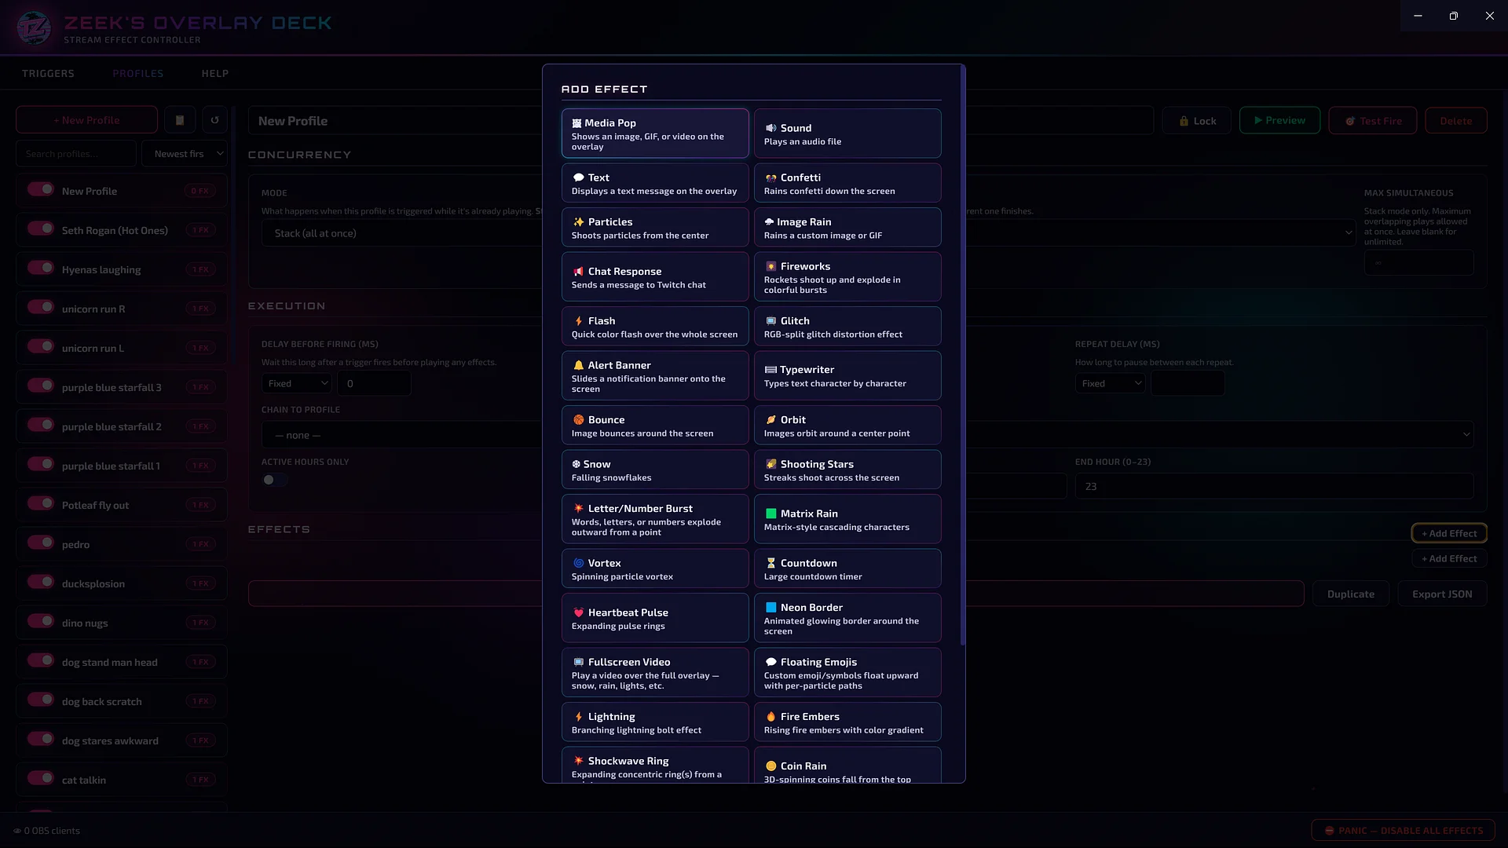
Task: Expand the delay Fixed type dropdown
Action: tap(296, 383)
